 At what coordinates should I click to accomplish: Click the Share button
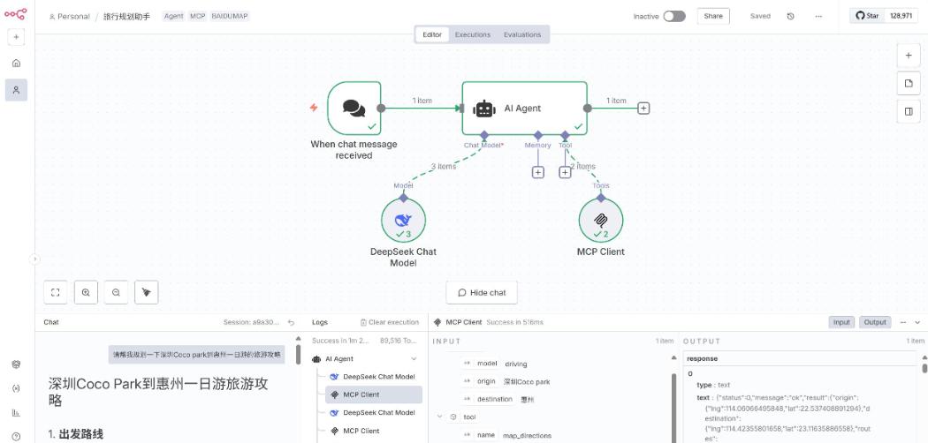pos(713,17)
